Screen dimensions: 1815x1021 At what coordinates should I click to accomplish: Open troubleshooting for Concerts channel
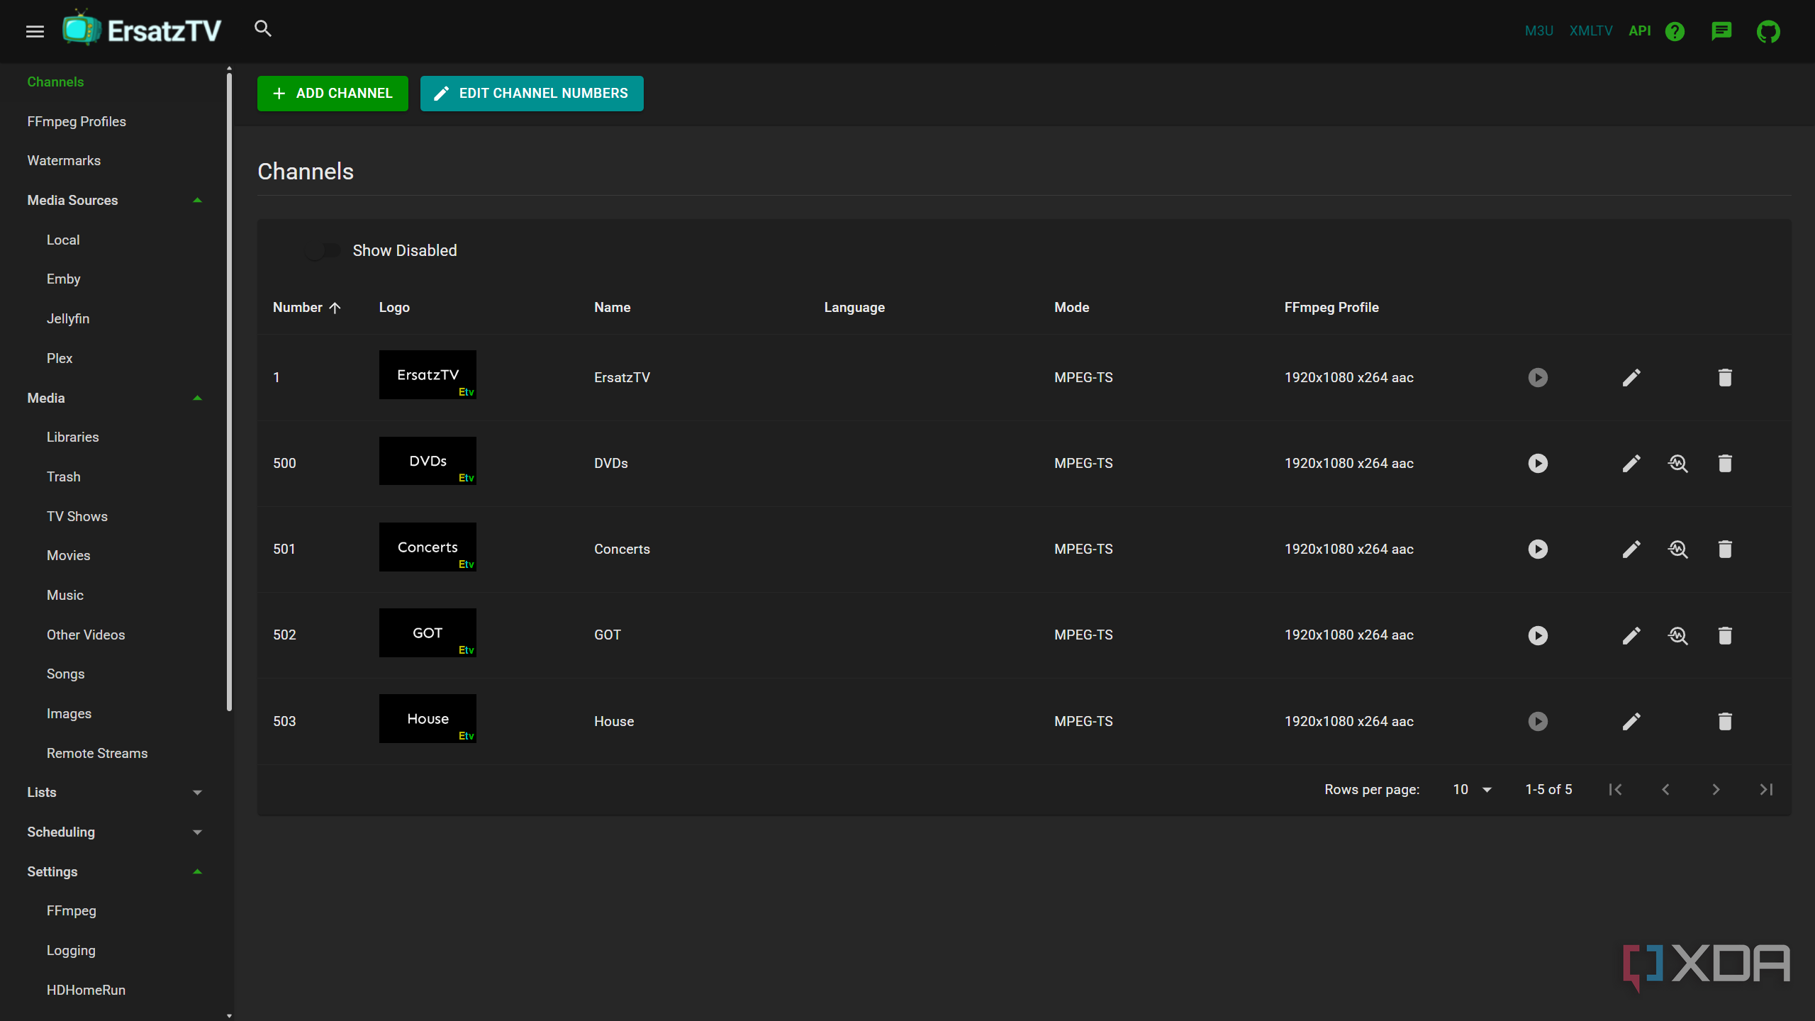point(1678,549)
